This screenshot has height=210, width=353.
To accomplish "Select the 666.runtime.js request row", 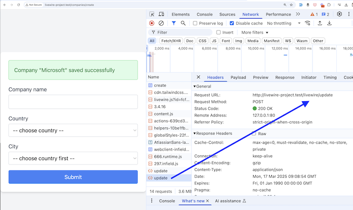I will click(169, 157).
